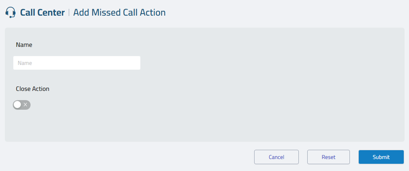The image size is (409, 171).
Task: Focus the field with Name placeholder
Action: [77, 63]
